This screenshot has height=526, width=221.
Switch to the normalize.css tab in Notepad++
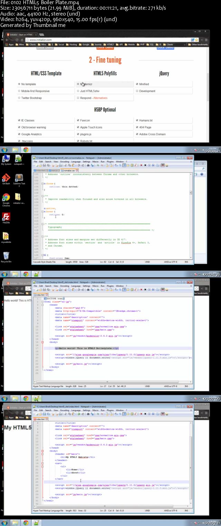(x=71, y=170)
